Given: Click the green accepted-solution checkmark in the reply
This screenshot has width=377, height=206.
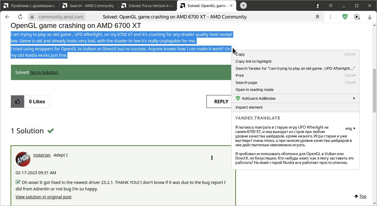Looking at the screenshot, I should click(x=18, y=182).
